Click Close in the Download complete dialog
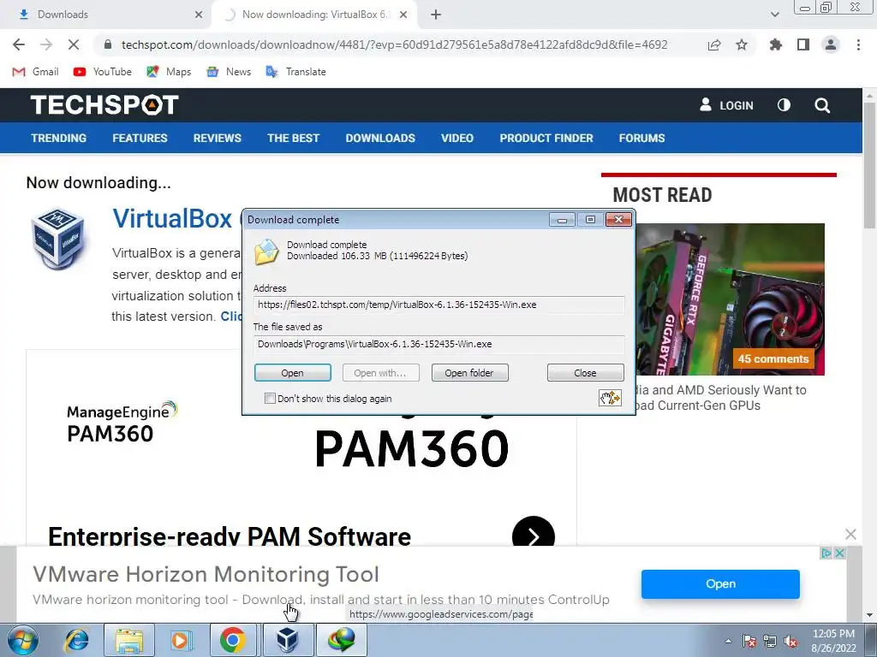 (x=585, y=373)
